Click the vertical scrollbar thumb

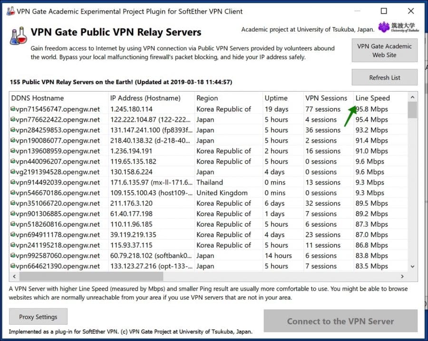pyautogui.click(x=412, y=110)
